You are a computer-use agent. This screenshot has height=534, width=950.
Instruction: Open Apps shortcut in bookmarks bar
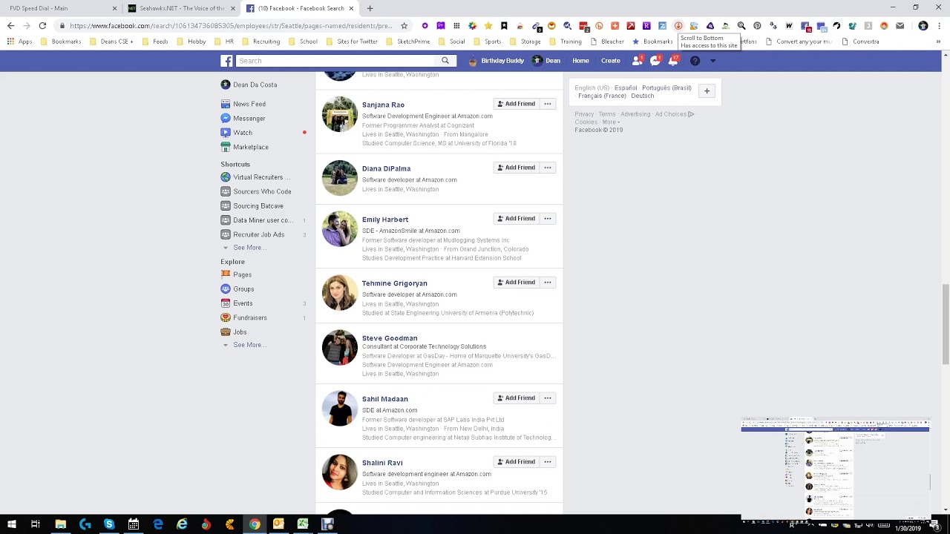[20, 42]
